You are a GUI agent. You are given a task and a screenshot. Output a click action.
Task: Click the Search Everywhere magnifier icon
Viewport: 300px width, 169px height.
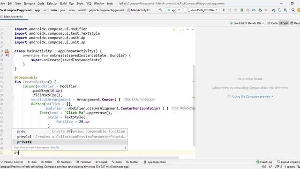[293, 10]
